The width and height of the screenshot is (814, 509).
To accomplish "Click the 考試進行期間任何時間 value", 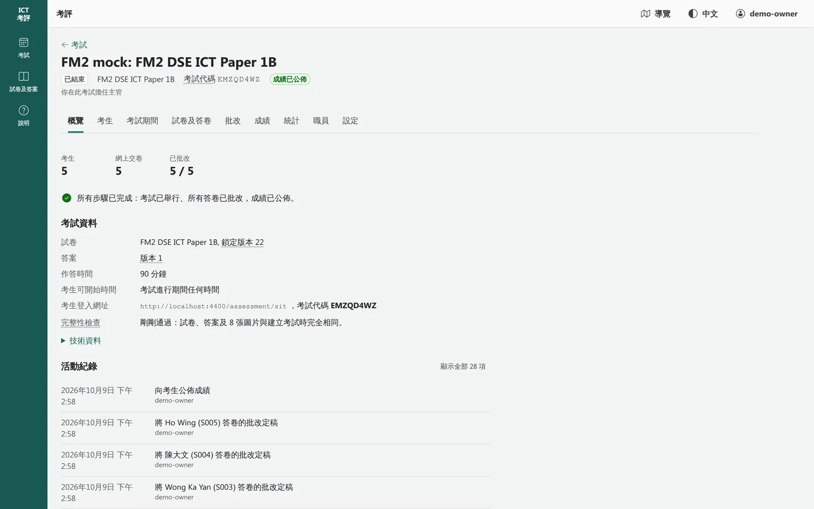I will tap(180, 290).
